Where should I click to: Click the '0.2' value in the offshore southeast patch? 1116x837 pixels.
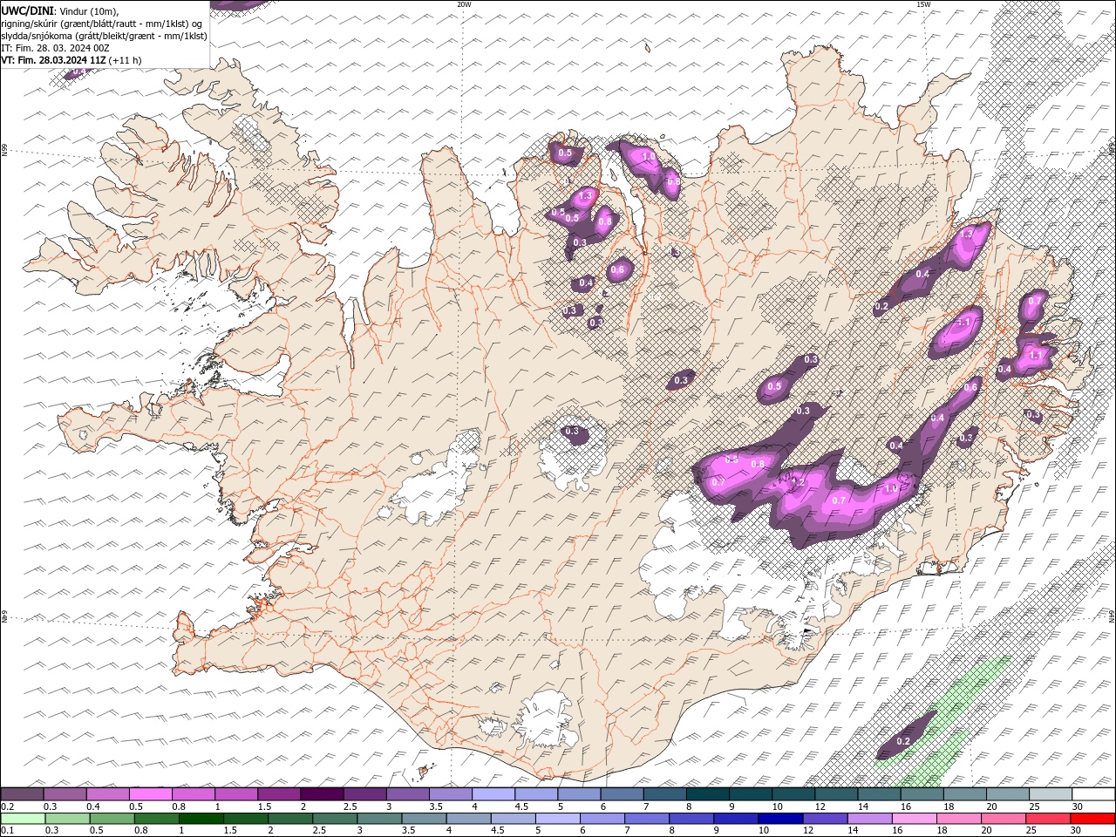903,741
